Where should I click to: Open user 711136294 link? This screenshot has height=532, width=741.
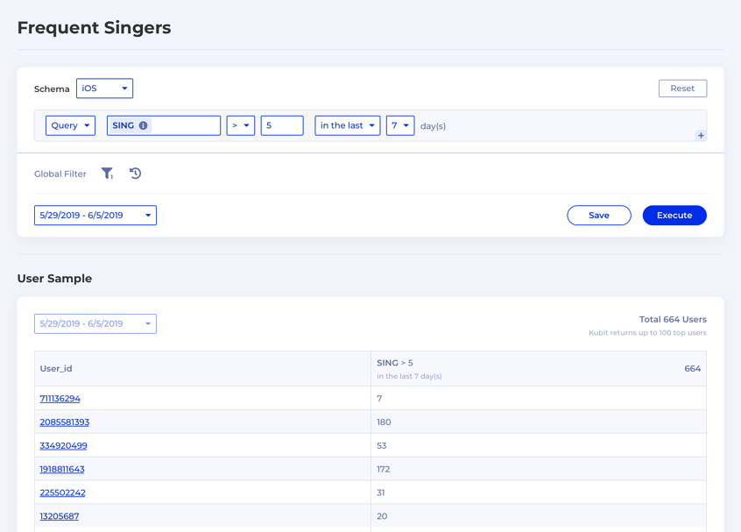click(x=60, y=399)
